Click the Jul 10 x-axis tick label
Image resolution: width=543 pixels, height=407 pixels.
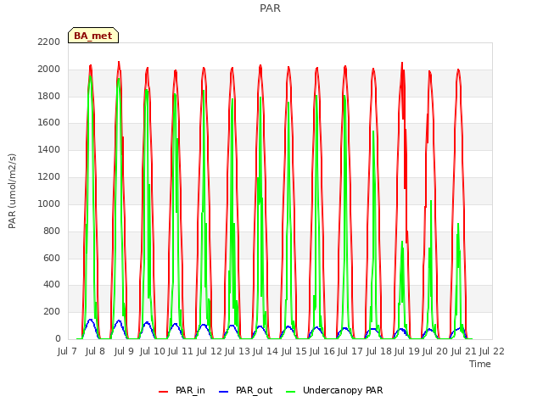(x=153, y=351)
